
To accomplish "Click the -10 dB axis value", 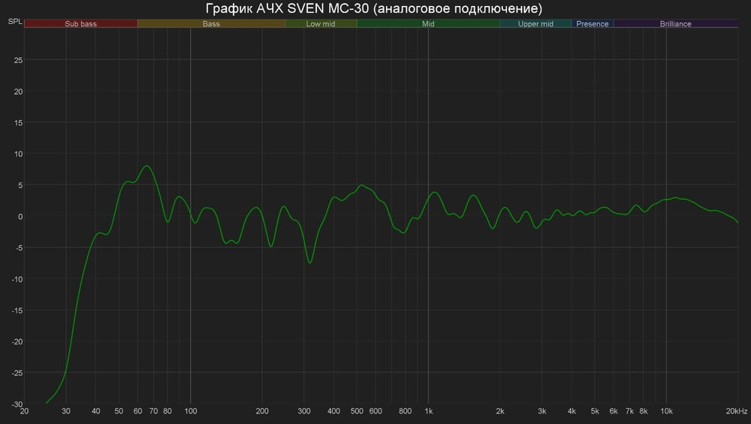I will coord(17,279).
